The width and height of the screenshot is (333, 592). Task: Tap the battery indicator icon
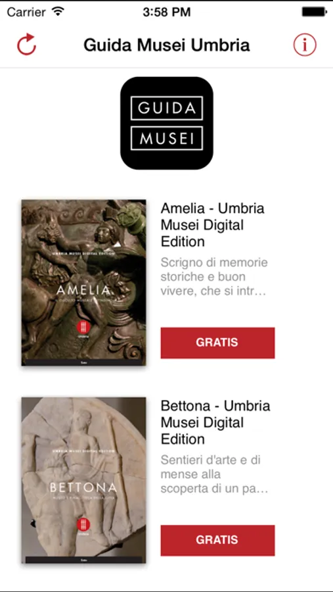[314, 12]
